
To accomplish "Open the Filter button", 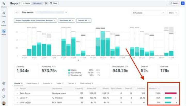I will 53,3.
